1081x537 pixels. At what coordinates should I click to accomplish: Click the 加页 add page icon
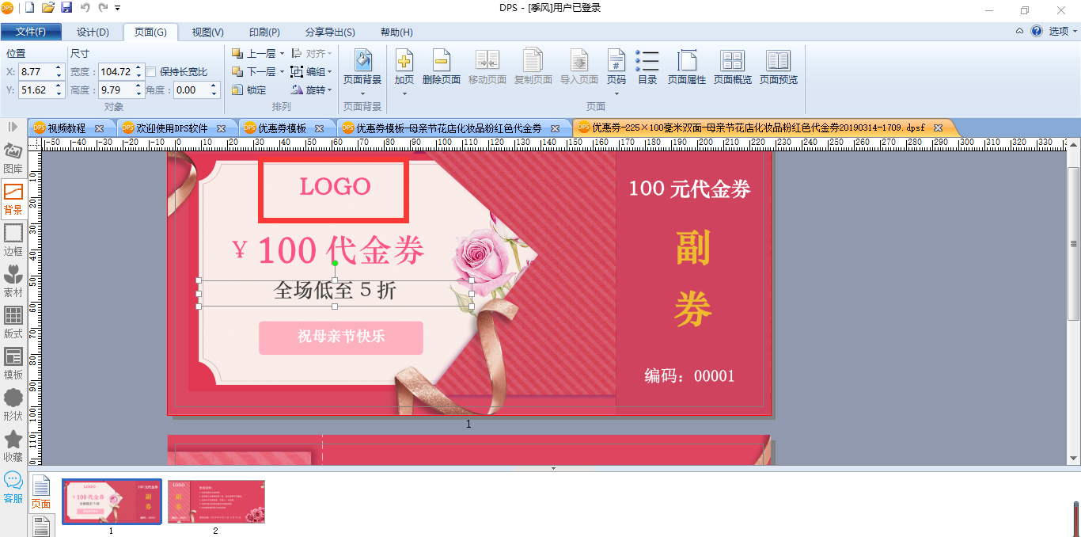point(404,61)
